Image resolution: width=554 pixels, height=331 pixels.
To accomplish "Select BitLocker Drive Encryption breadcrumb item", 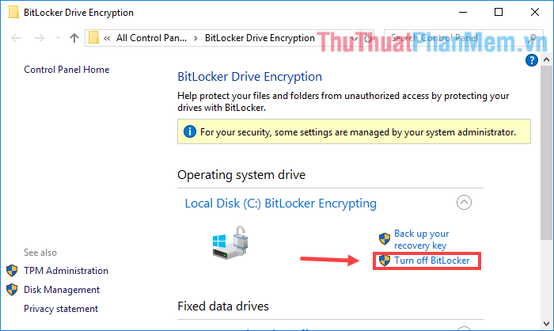I will pyautogui.click(x=260, y=38).
